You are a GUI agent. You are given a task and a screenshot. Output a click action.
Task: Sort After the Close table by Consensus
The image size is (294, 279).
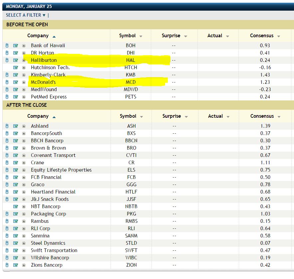pos(265,116)
